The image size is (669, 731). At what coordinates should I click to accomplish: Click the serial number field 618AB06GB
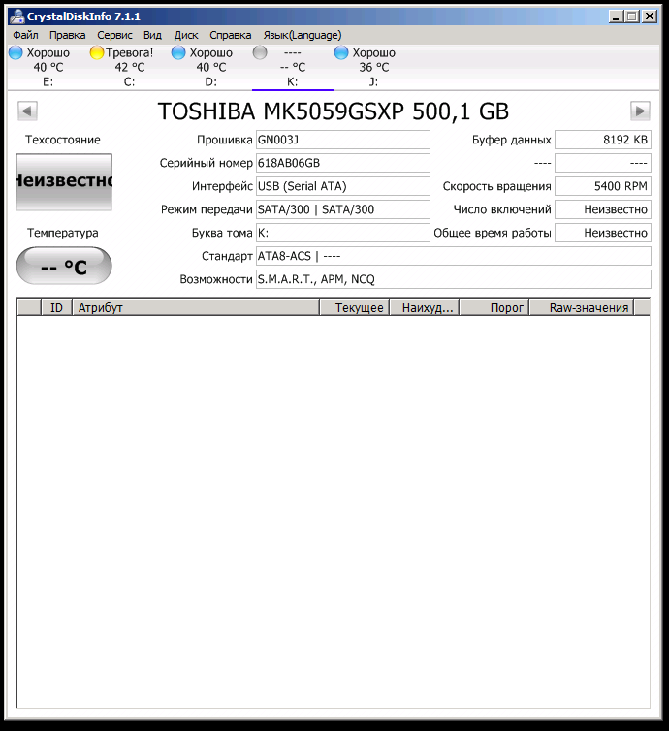pos(342,163)
